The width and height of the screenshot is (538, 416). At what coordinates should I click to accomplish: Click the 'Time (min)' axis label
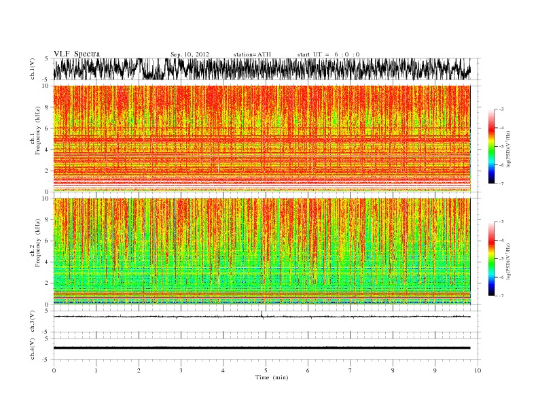pyautogui.click(x=272, y=377)
